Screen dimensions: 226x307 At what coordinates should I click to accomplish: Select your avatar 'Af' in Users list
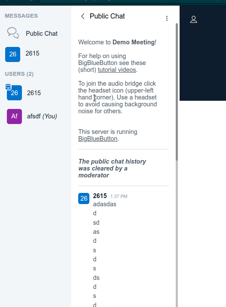point(14,116)
